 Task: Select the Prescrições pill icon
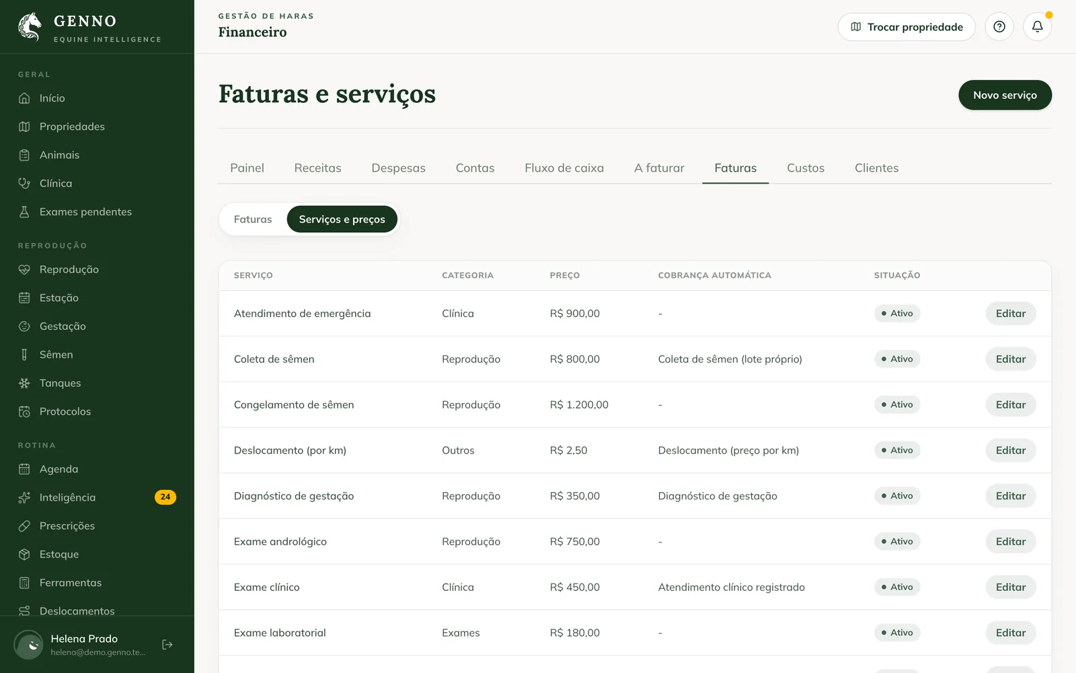[x=24, y=526]
